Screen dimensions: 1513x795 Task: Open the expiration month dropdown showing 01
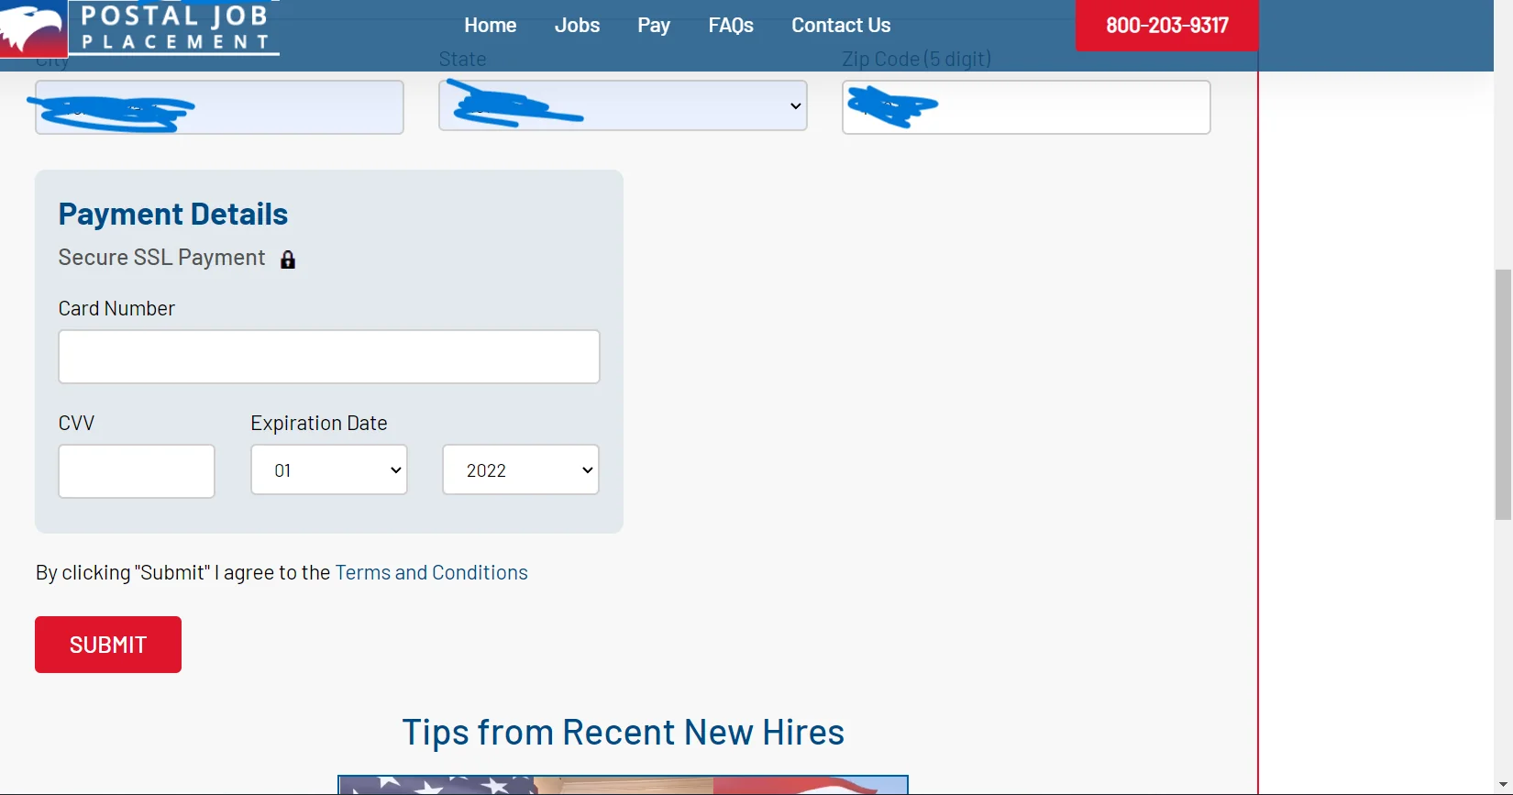[x=329, y=470]
